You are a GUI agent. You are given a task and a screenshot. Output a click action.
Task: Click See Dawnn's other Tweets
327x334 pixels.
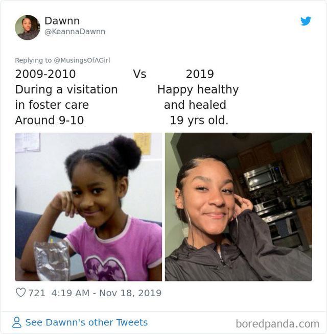[x=86, y=322]
